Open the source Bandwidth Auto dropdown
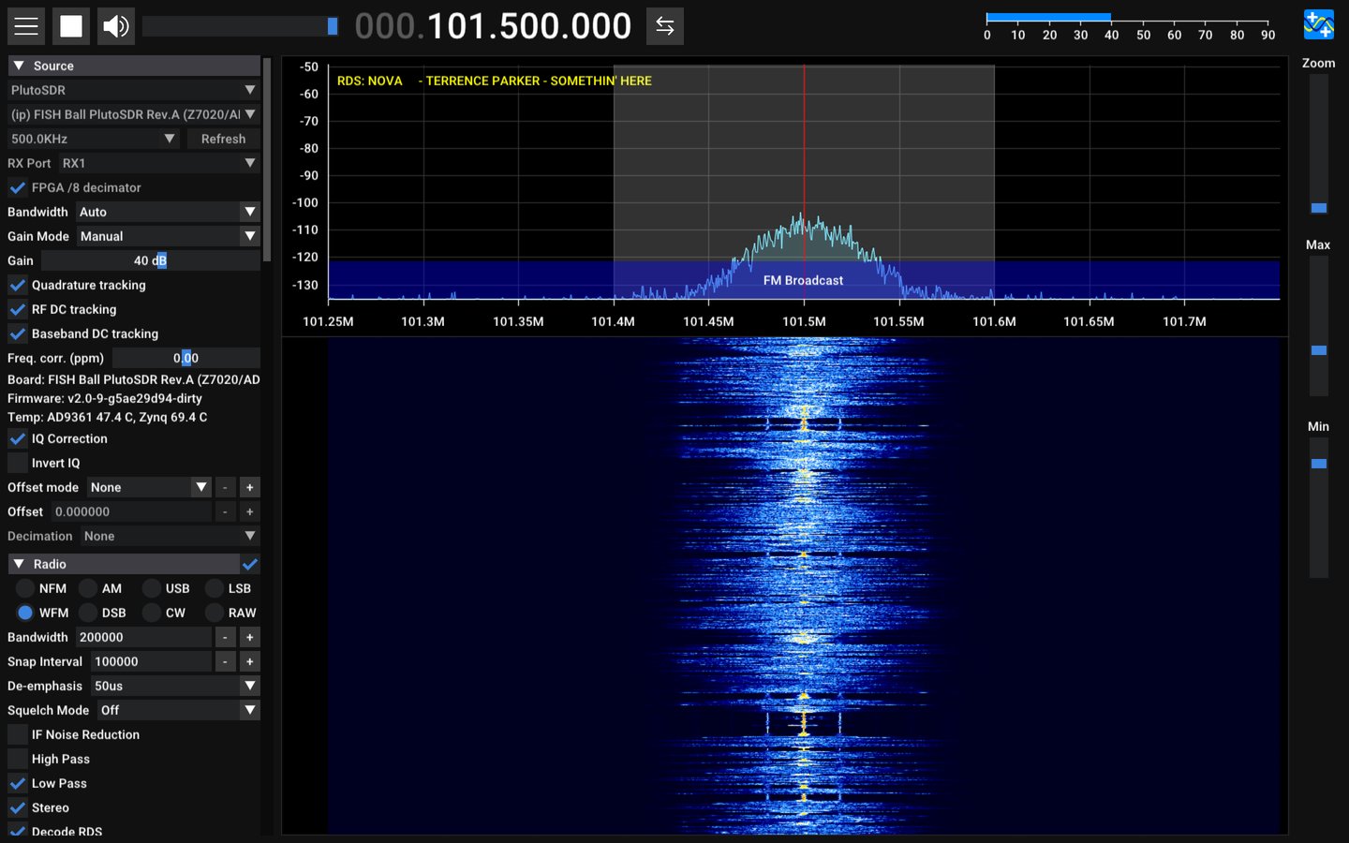Screen dimensions: 1349x843 click(168, 212)
